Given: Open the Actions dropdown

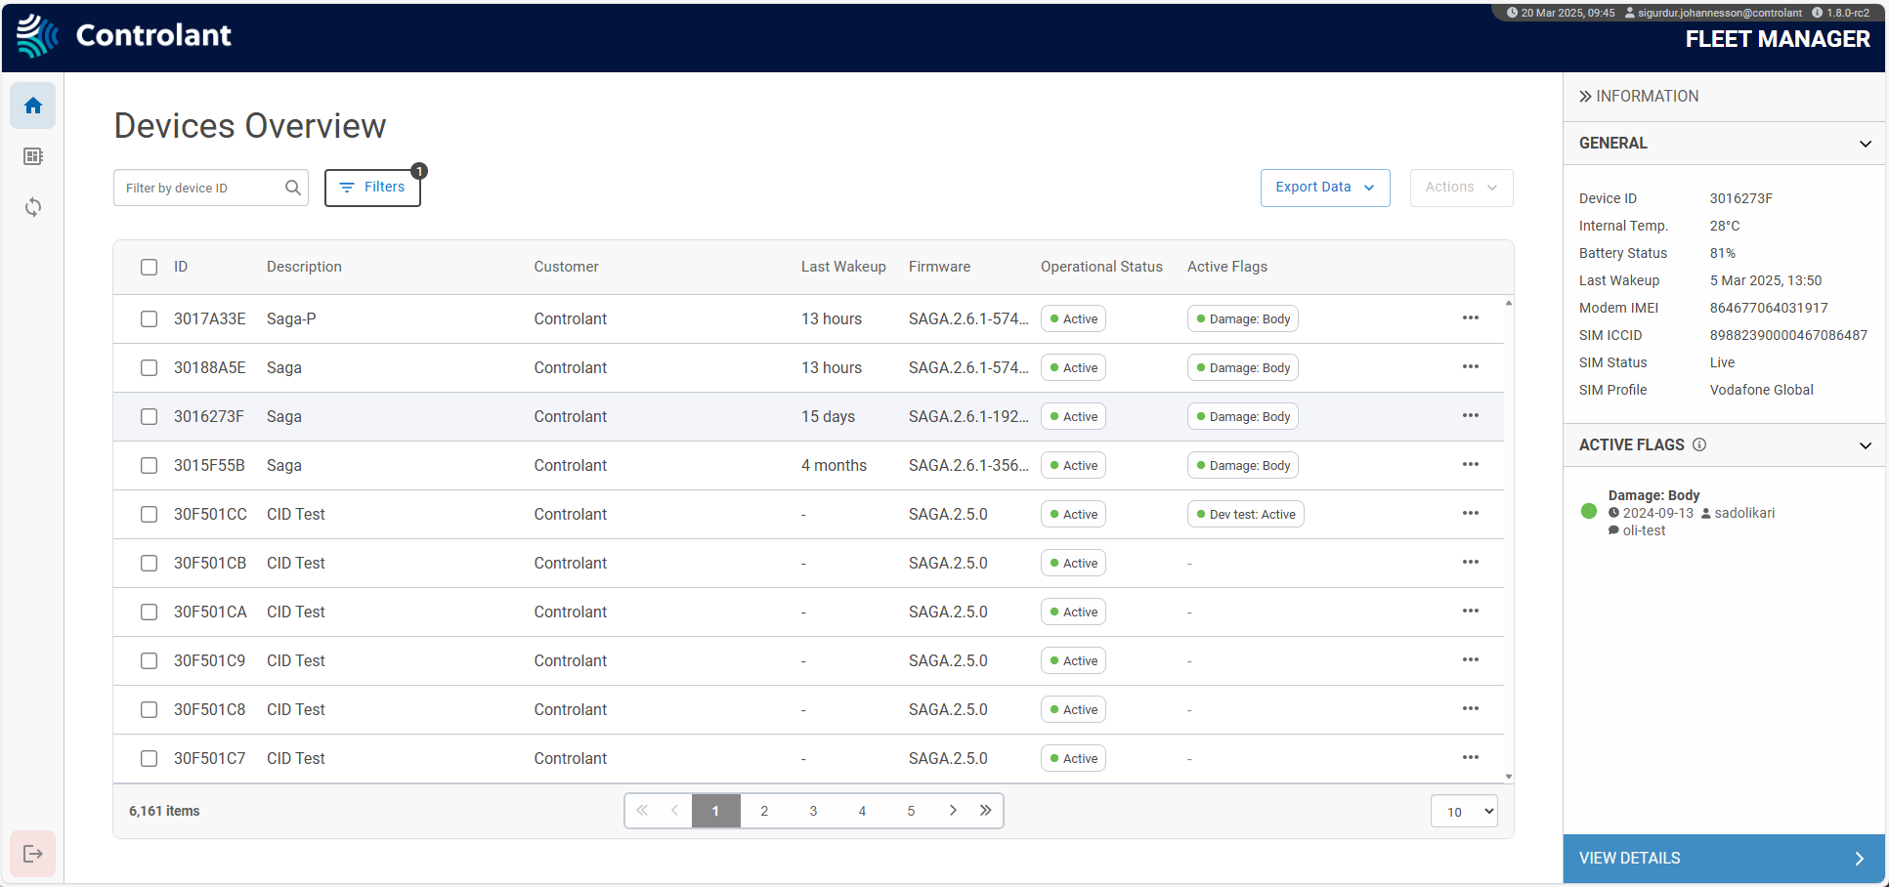Looking at the screenshot, I should coord(1461,188).
